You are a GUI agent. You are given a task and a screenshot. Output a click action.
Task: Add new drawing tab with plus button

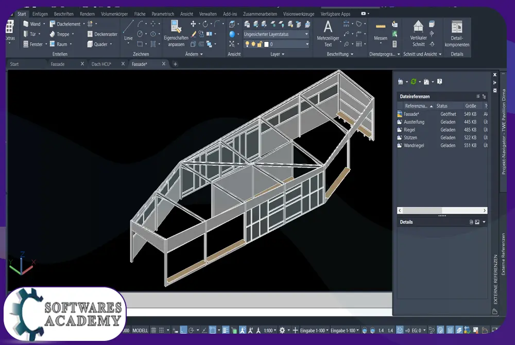pos(175,64)
